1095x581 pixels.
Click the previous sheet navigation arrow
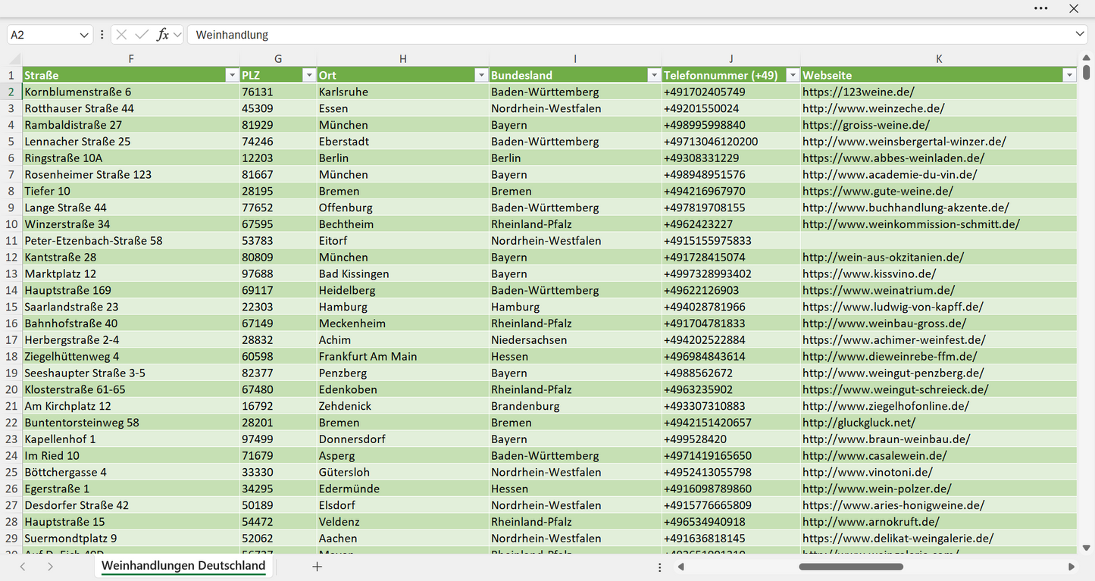[x=23, y=567]
